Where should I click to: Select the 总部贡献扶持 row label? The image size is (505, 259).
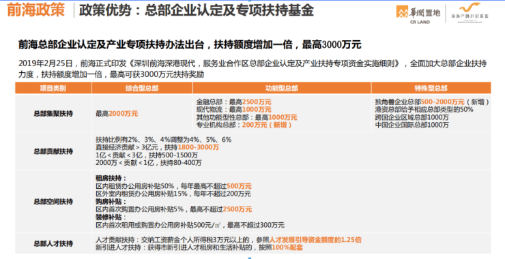[53, 151]
